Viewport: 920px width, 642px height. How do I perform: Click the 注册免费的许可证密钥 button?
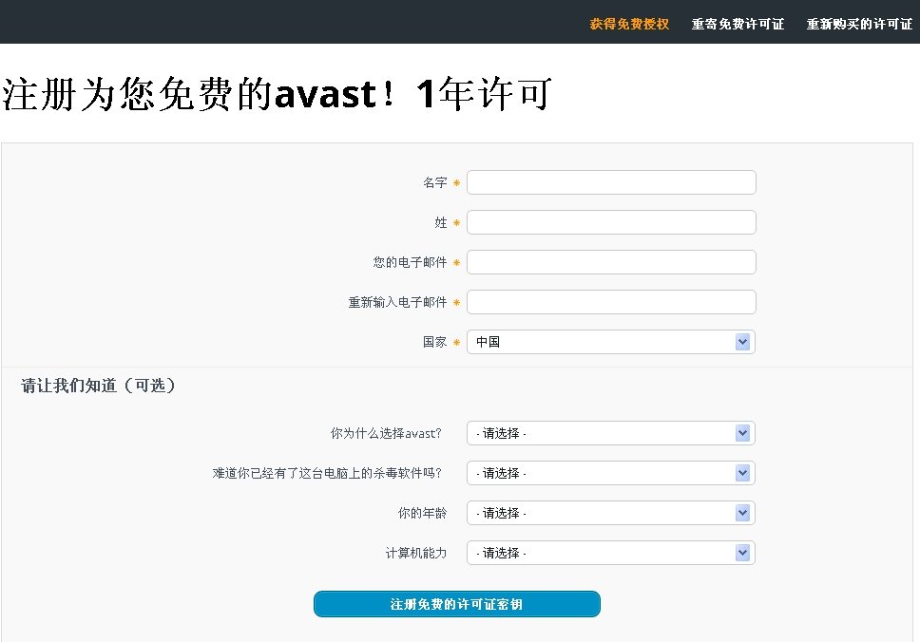[457, 603]
